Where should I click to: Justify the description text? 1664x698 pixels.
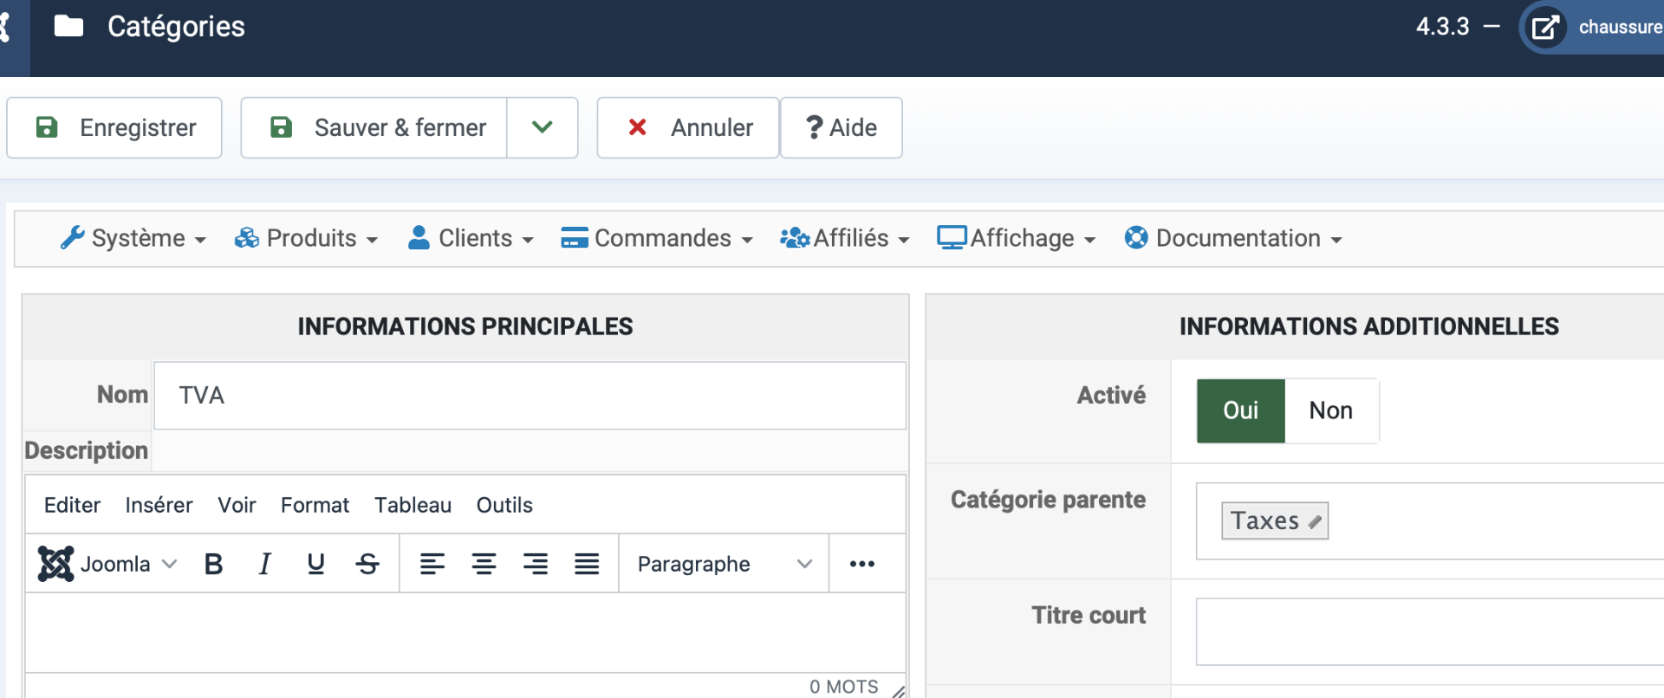(587, 565)
